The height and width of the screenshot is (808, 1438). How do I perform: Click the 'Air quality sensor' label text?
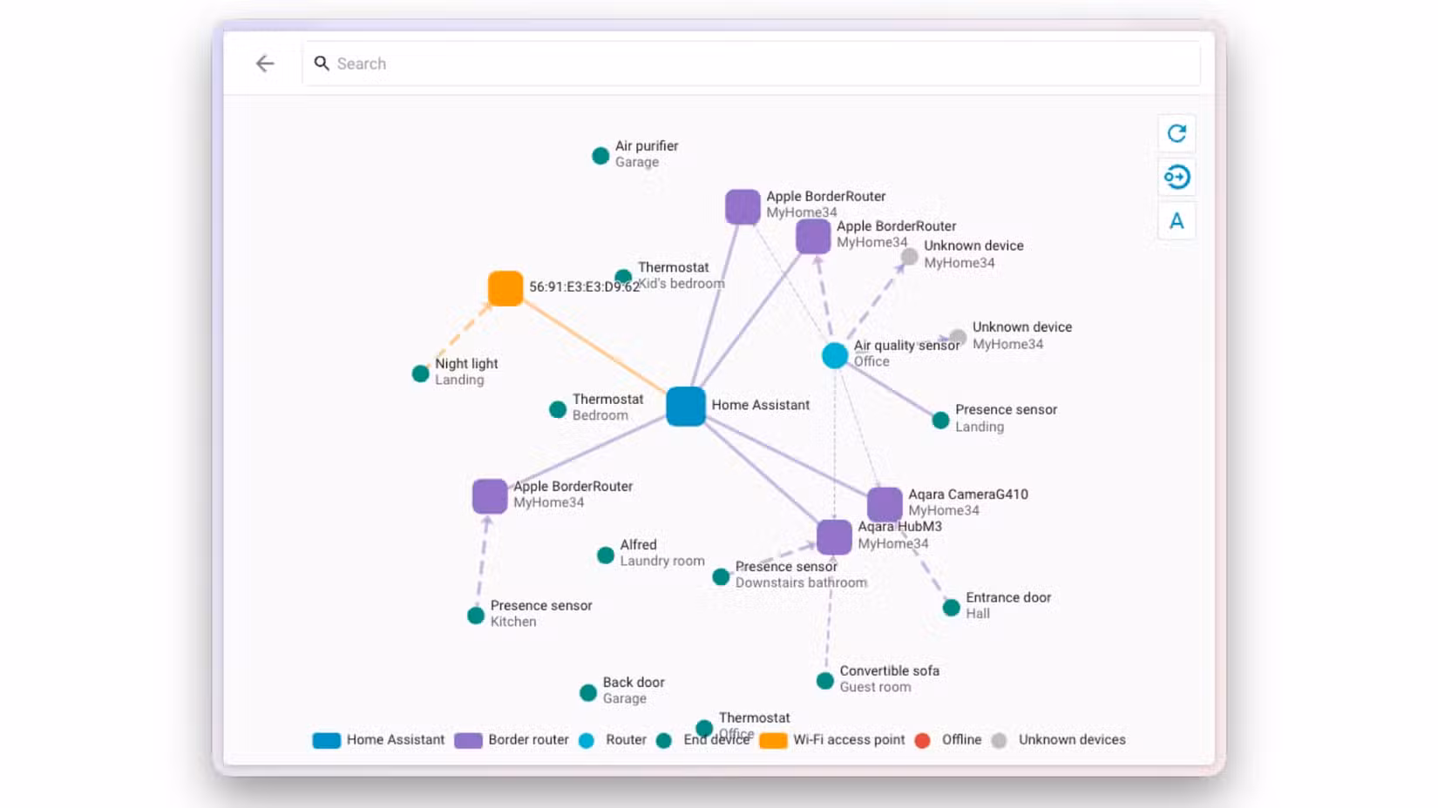pyautogui.click(x=906, y=345)
